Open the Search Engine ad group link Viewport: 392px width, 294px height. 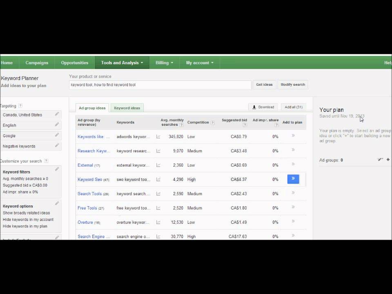coord(94,236)
